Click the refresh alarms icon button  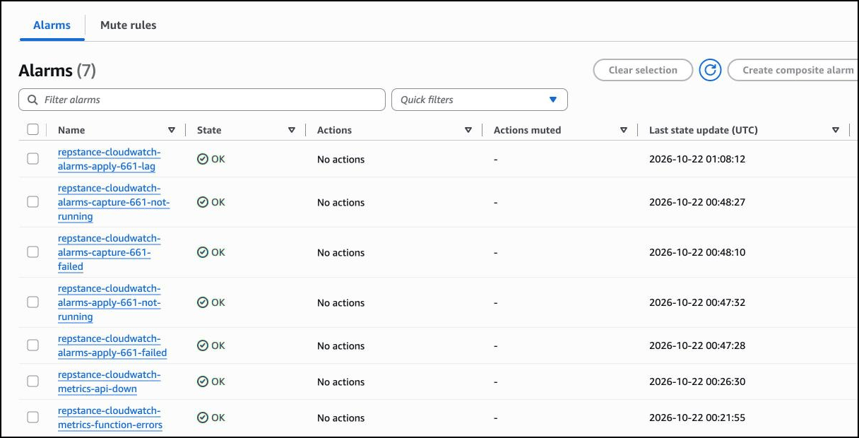[x=710, y=70]
